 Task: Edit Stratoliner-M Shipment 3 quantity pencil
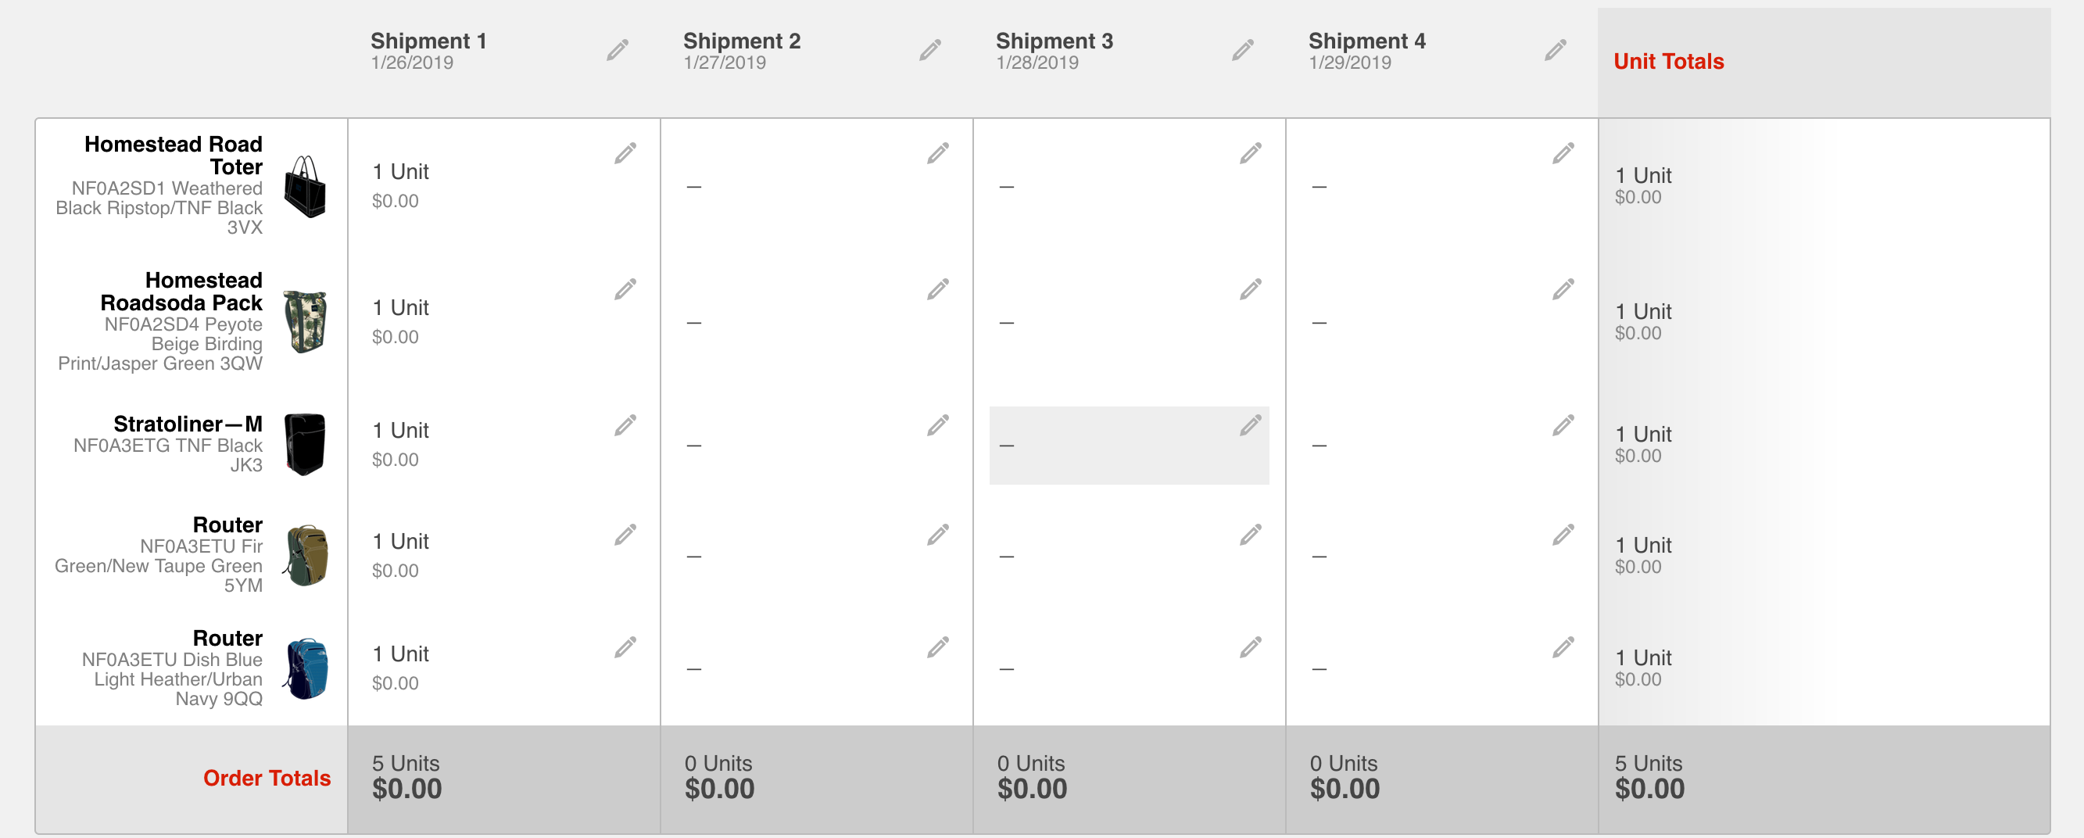point(1250,425)
